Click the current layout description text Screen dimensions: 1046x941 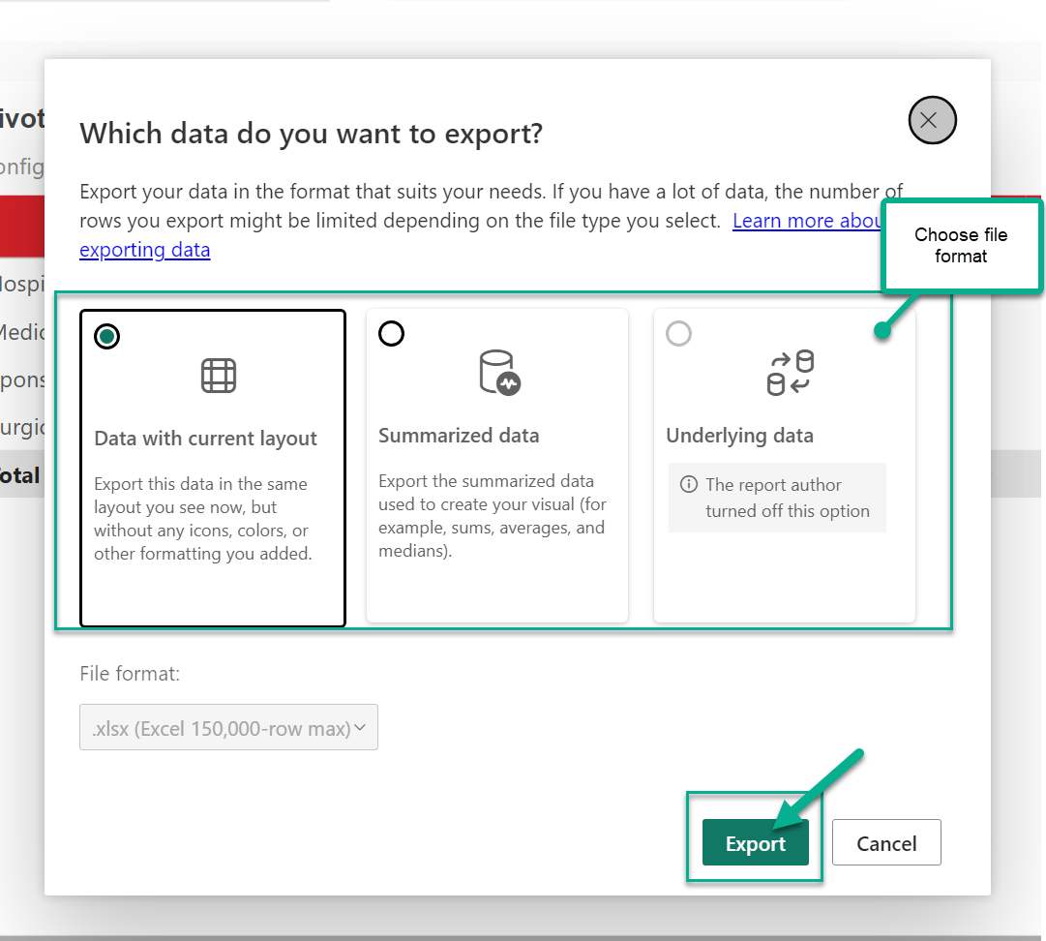(203, 519)
